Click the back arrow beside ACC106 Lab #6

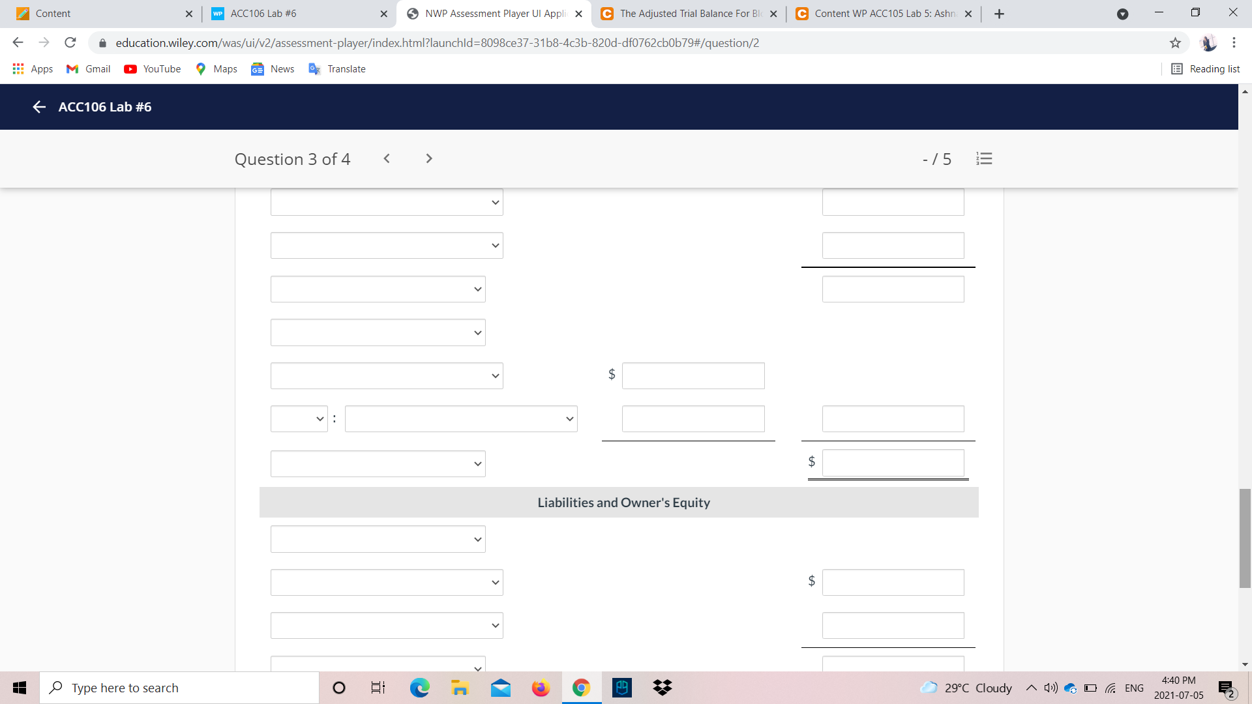39,107
